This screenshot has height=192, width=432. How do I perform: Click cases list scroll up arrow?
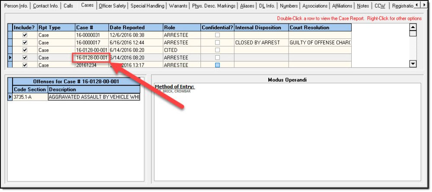tap(413, 27)
